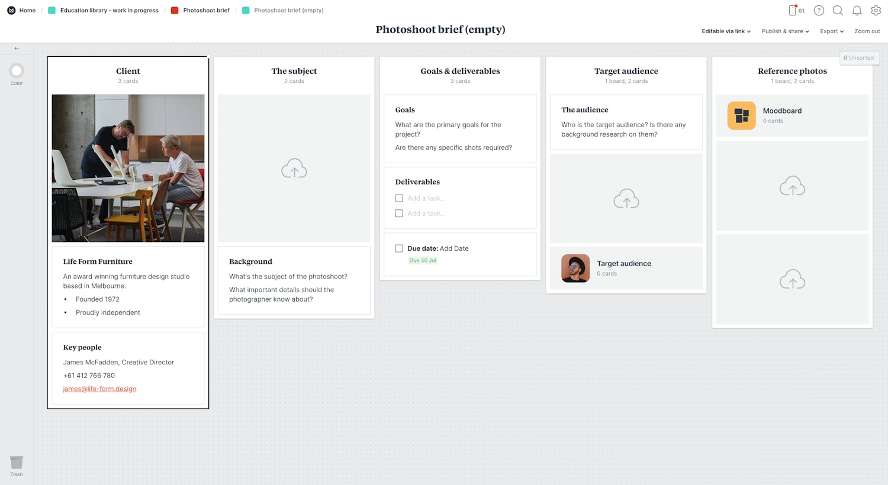Click the phone number +61 412 766 780
Image resolution: width=888 pixels, height=485 pixels.
tap(89, 376)
